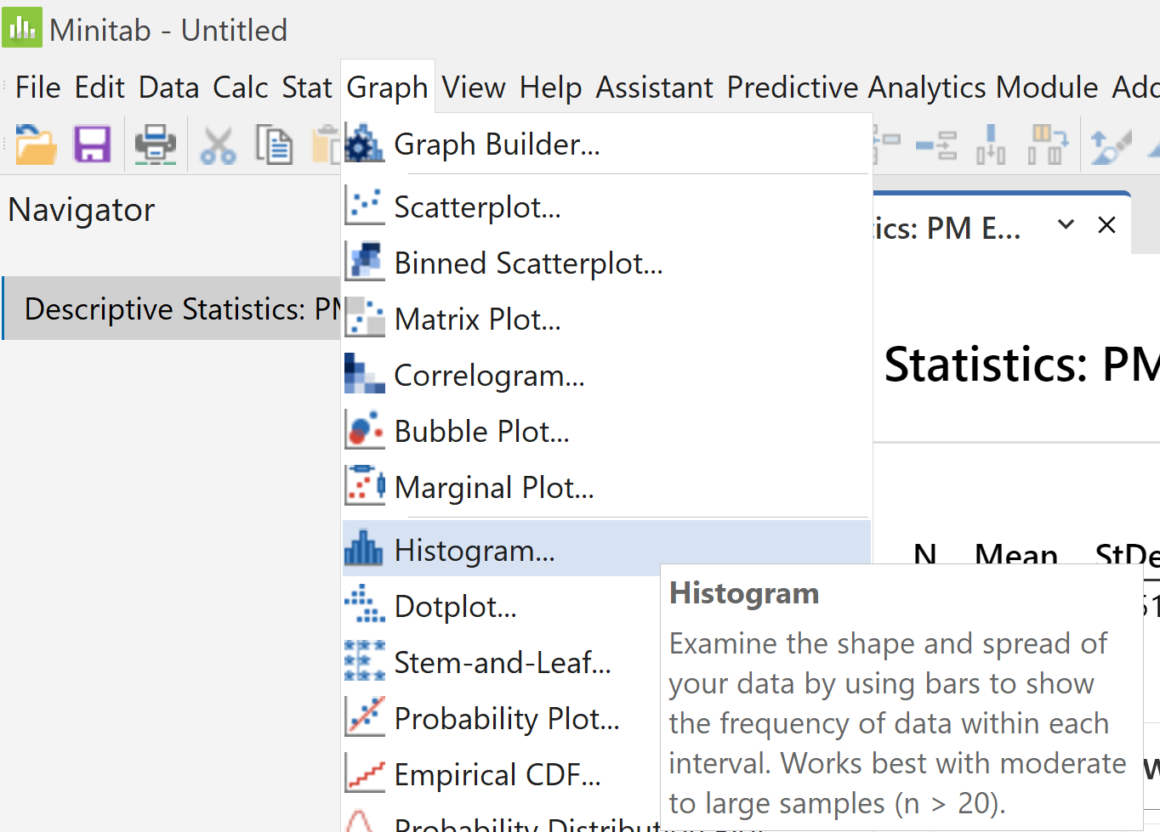This screenshot has height=832, width=1160.
Task: Choose Correlogram... menu entry
Action: click(x=606, y=375)
